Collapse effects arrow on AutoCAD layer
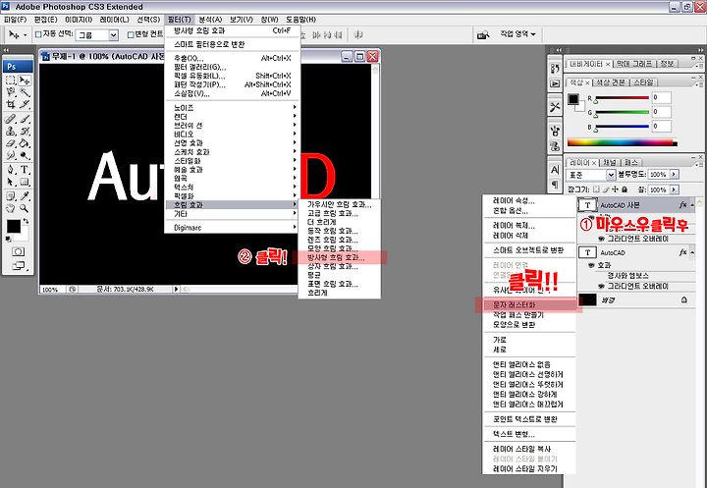The height and width of the screenshot is (488, 707). (693, 252)
